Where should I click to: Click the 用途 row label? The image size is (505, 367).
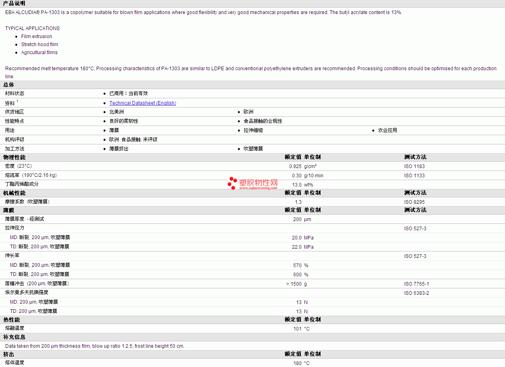10,130
